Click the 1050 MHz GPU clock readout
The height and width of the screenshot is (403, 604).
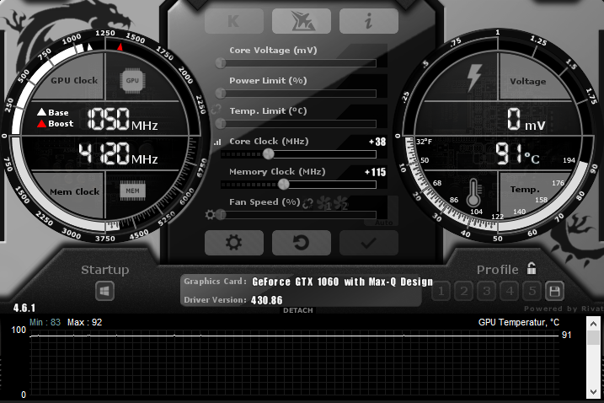click(122, 119)
